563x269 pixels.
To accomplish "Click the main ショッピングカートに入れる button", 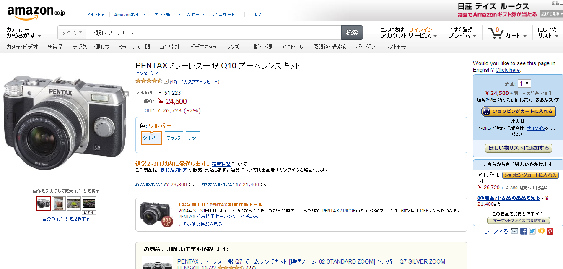I will click(x=518, y=112).
